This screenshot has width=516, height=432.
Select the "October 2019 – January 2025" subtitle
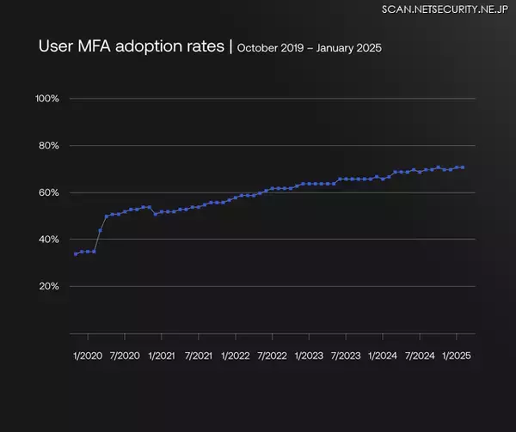click(308, 48)
